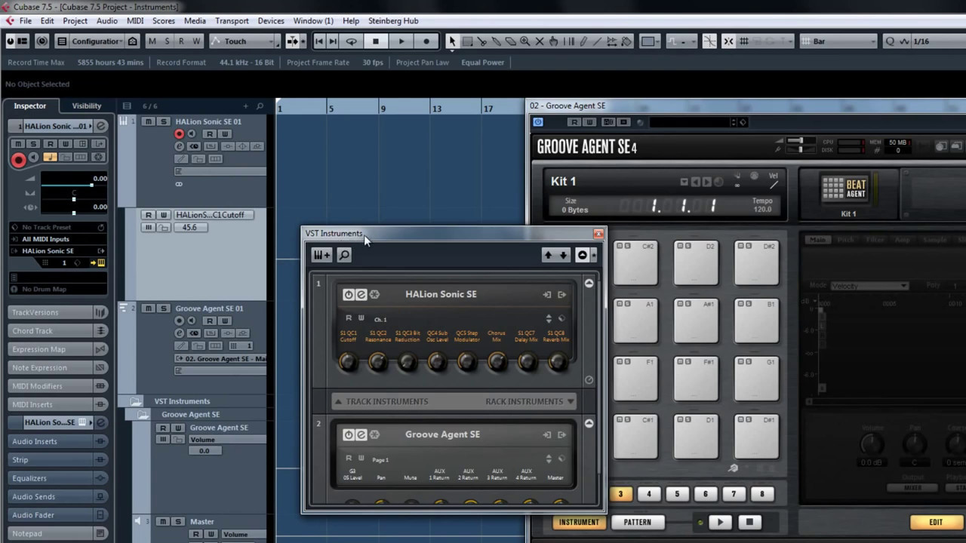Screen dimensions: 966x543
Task: Select pad group 3 button
Action: pyautogui.click(x=620, y=494)
